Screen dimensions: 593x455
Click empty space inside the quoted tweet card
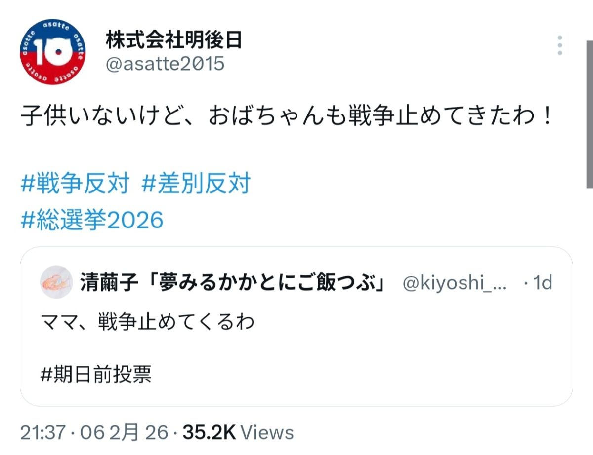[395, 365]
